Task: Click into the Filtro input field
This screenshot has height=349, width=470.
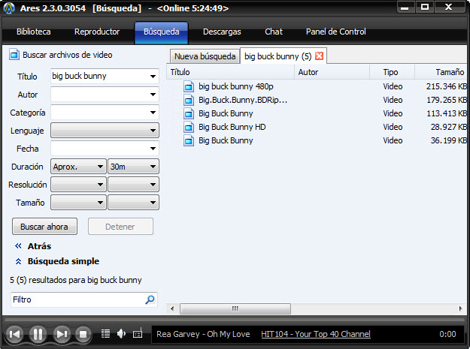Action: tap(78, 299)
